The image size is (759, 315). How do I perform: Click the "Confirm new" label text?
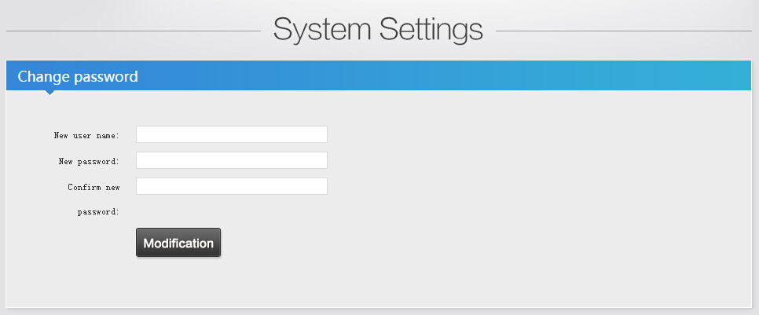(93, 188)
